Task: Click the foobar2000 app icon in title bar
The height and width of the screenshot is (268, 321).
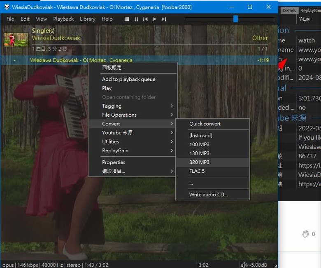Action: (7, 7)
